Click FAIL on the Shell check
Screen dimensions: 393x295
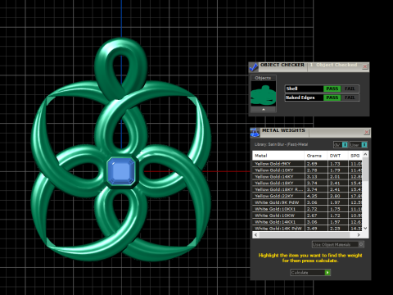tap(350, 88)
